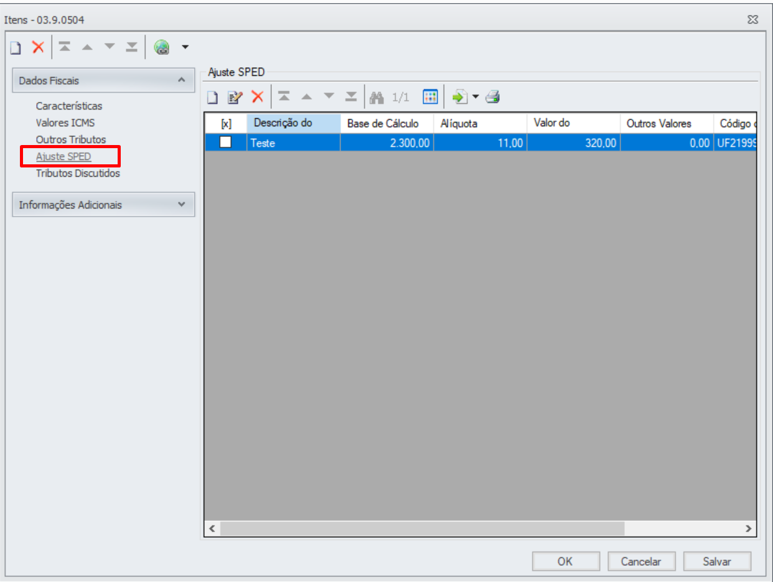773x582 pixels.
Task: Click the binoculars search icon
Action: click(x=377, y=97)
